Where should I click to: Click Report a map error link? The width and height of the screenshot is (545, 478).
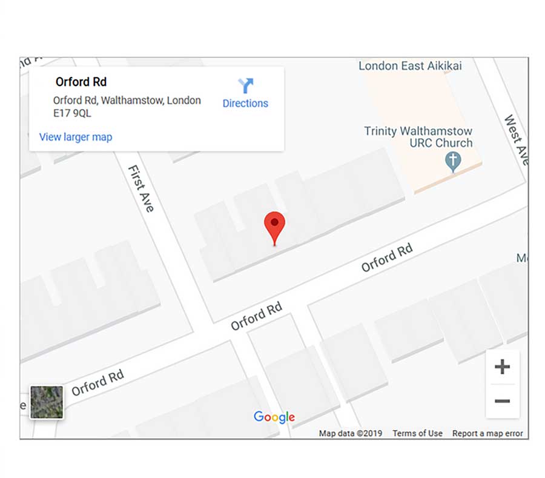pyautogui.click(x=487, y=433)
